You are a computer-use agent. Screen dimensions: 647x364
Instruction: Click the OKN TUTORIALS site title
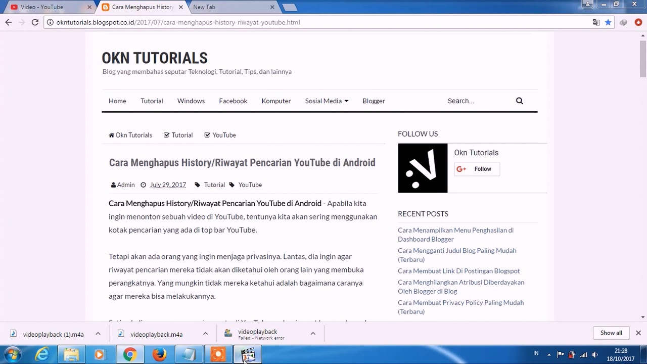(155, 58)
